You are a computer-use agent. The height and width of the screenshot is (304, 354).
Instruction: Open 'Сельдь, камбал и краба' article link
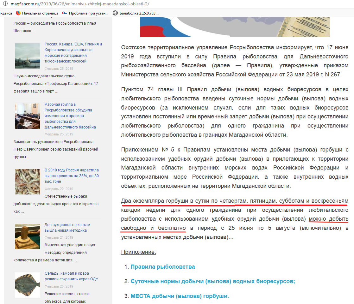point(71,276)
